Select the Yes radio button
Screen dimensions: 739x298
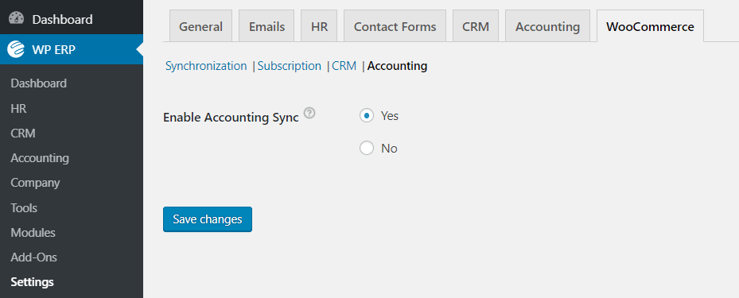tap(367, 115)
